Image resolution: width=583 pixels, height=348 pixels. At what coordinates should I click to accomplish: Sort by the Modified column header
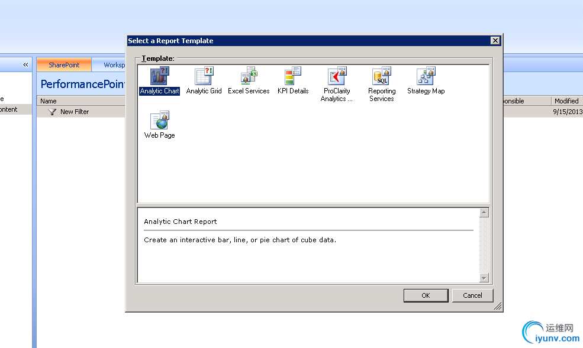pos(566,101)
